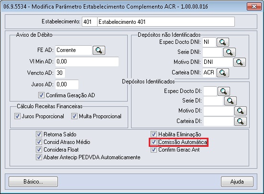This screenshot has height=194, width=264.
Task: Click Carteira DNI field ACR
Action: (x=209, y=72)
